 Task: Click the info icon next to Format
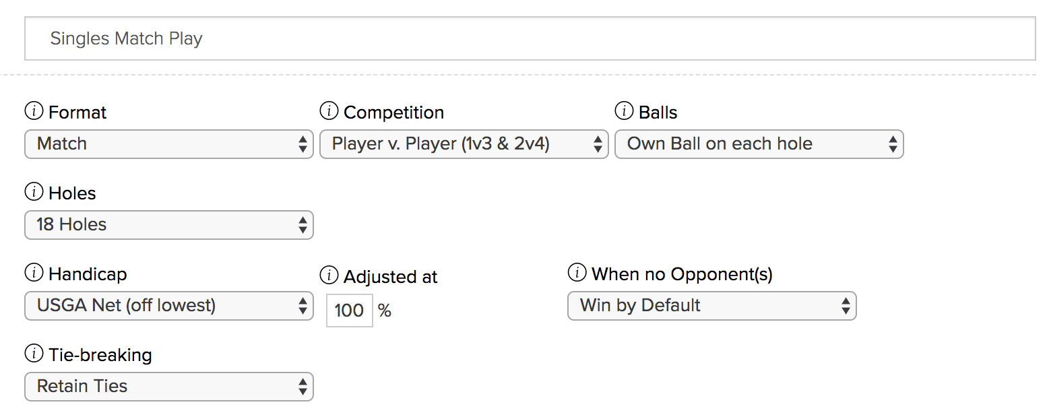[x=34, y=111]
